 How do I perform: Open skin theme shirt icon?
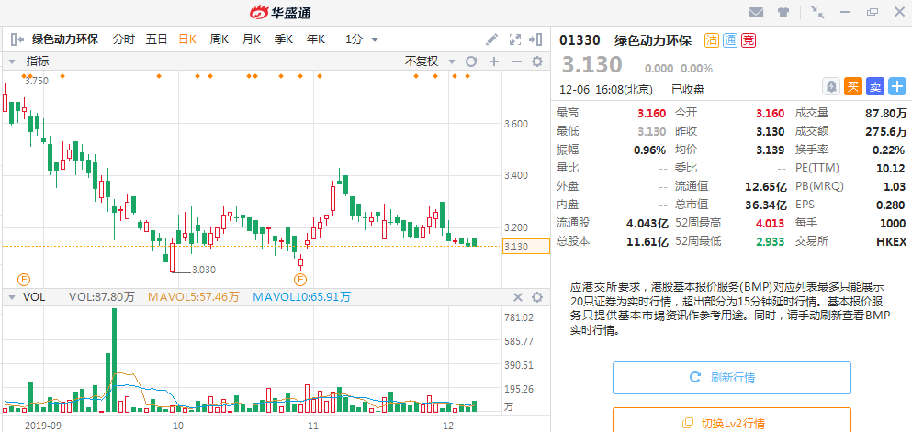(x=783, y=12)
